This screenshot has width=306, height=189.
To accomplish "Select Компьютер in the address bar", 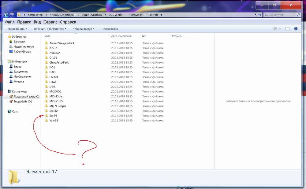I will tap(35, 15).
